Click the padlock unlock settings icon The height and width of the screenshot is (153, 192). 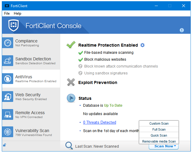click(4, 145)
